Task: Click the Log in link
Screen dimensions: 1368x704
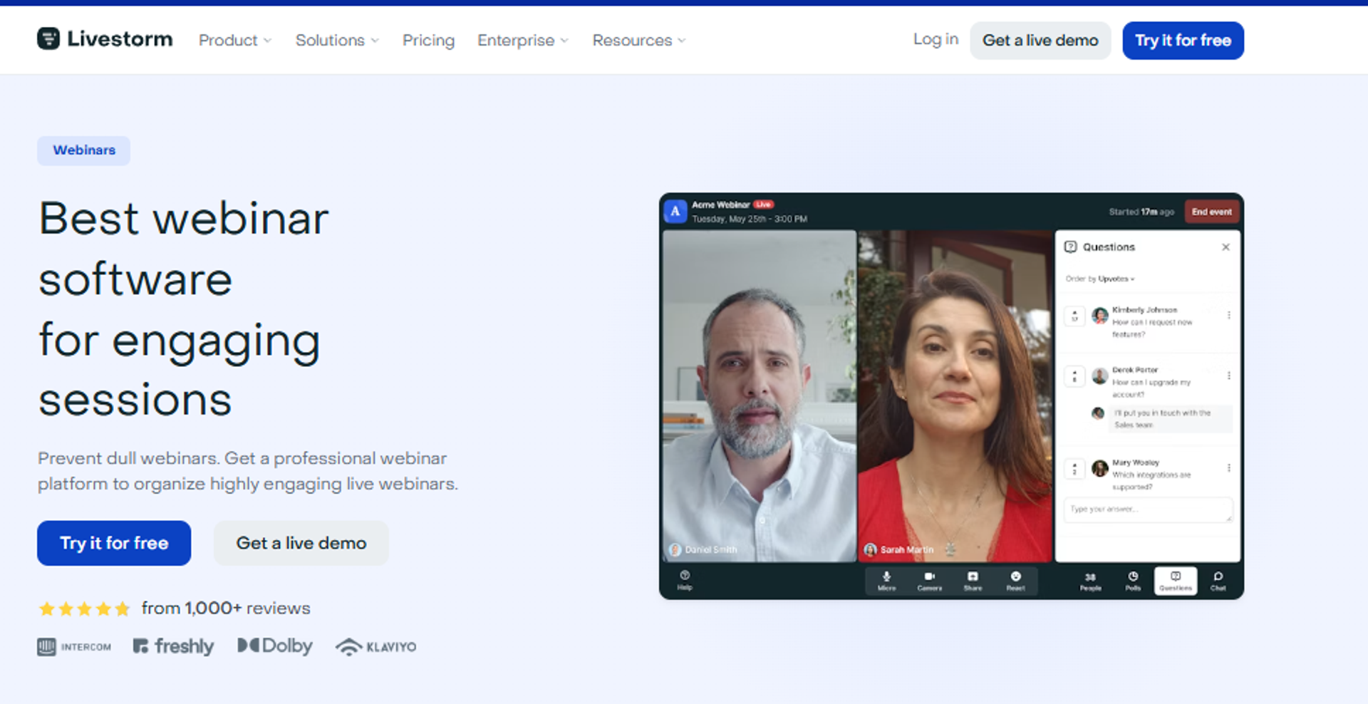Action: (x=936, y=39)
